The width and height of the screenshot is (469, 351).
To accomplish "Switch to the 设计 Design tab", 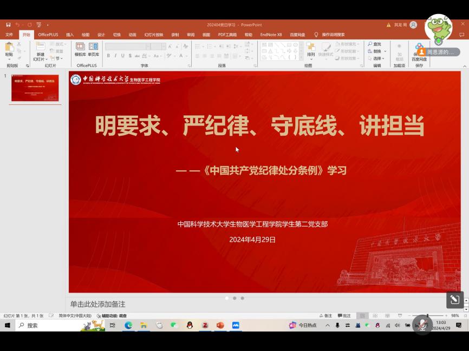I will point(101,35).
